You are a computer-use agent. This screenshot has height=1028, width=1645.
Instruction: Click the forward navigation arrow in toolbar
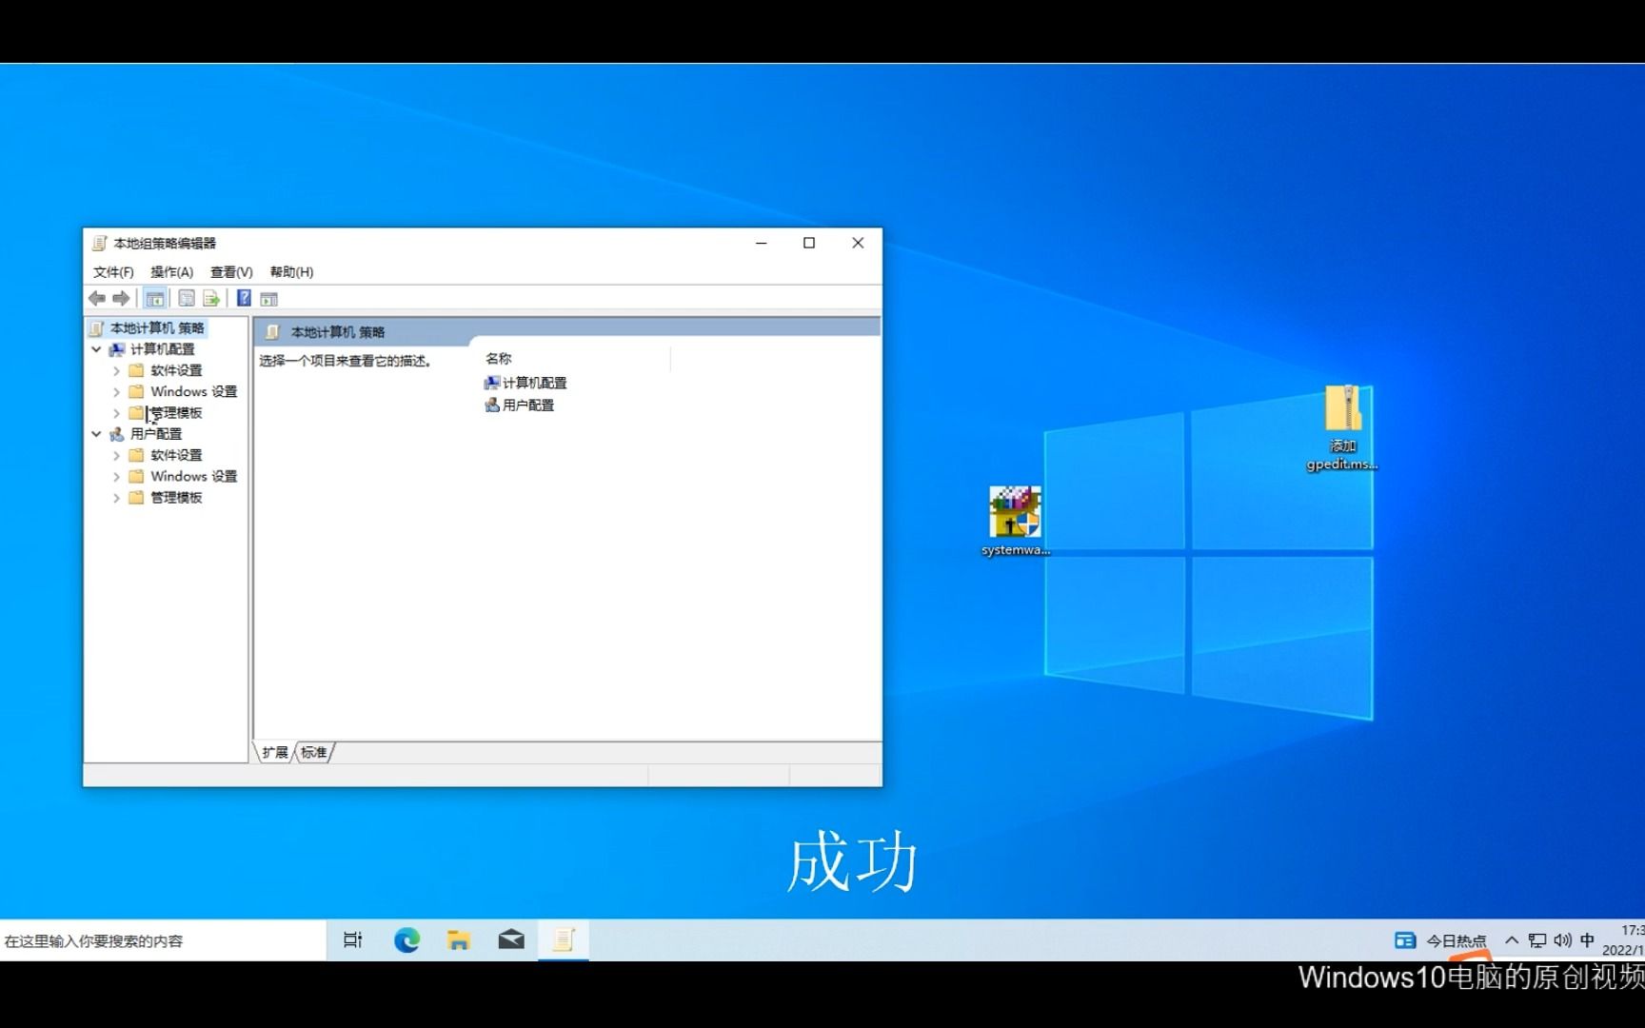[x=121, y=298]
